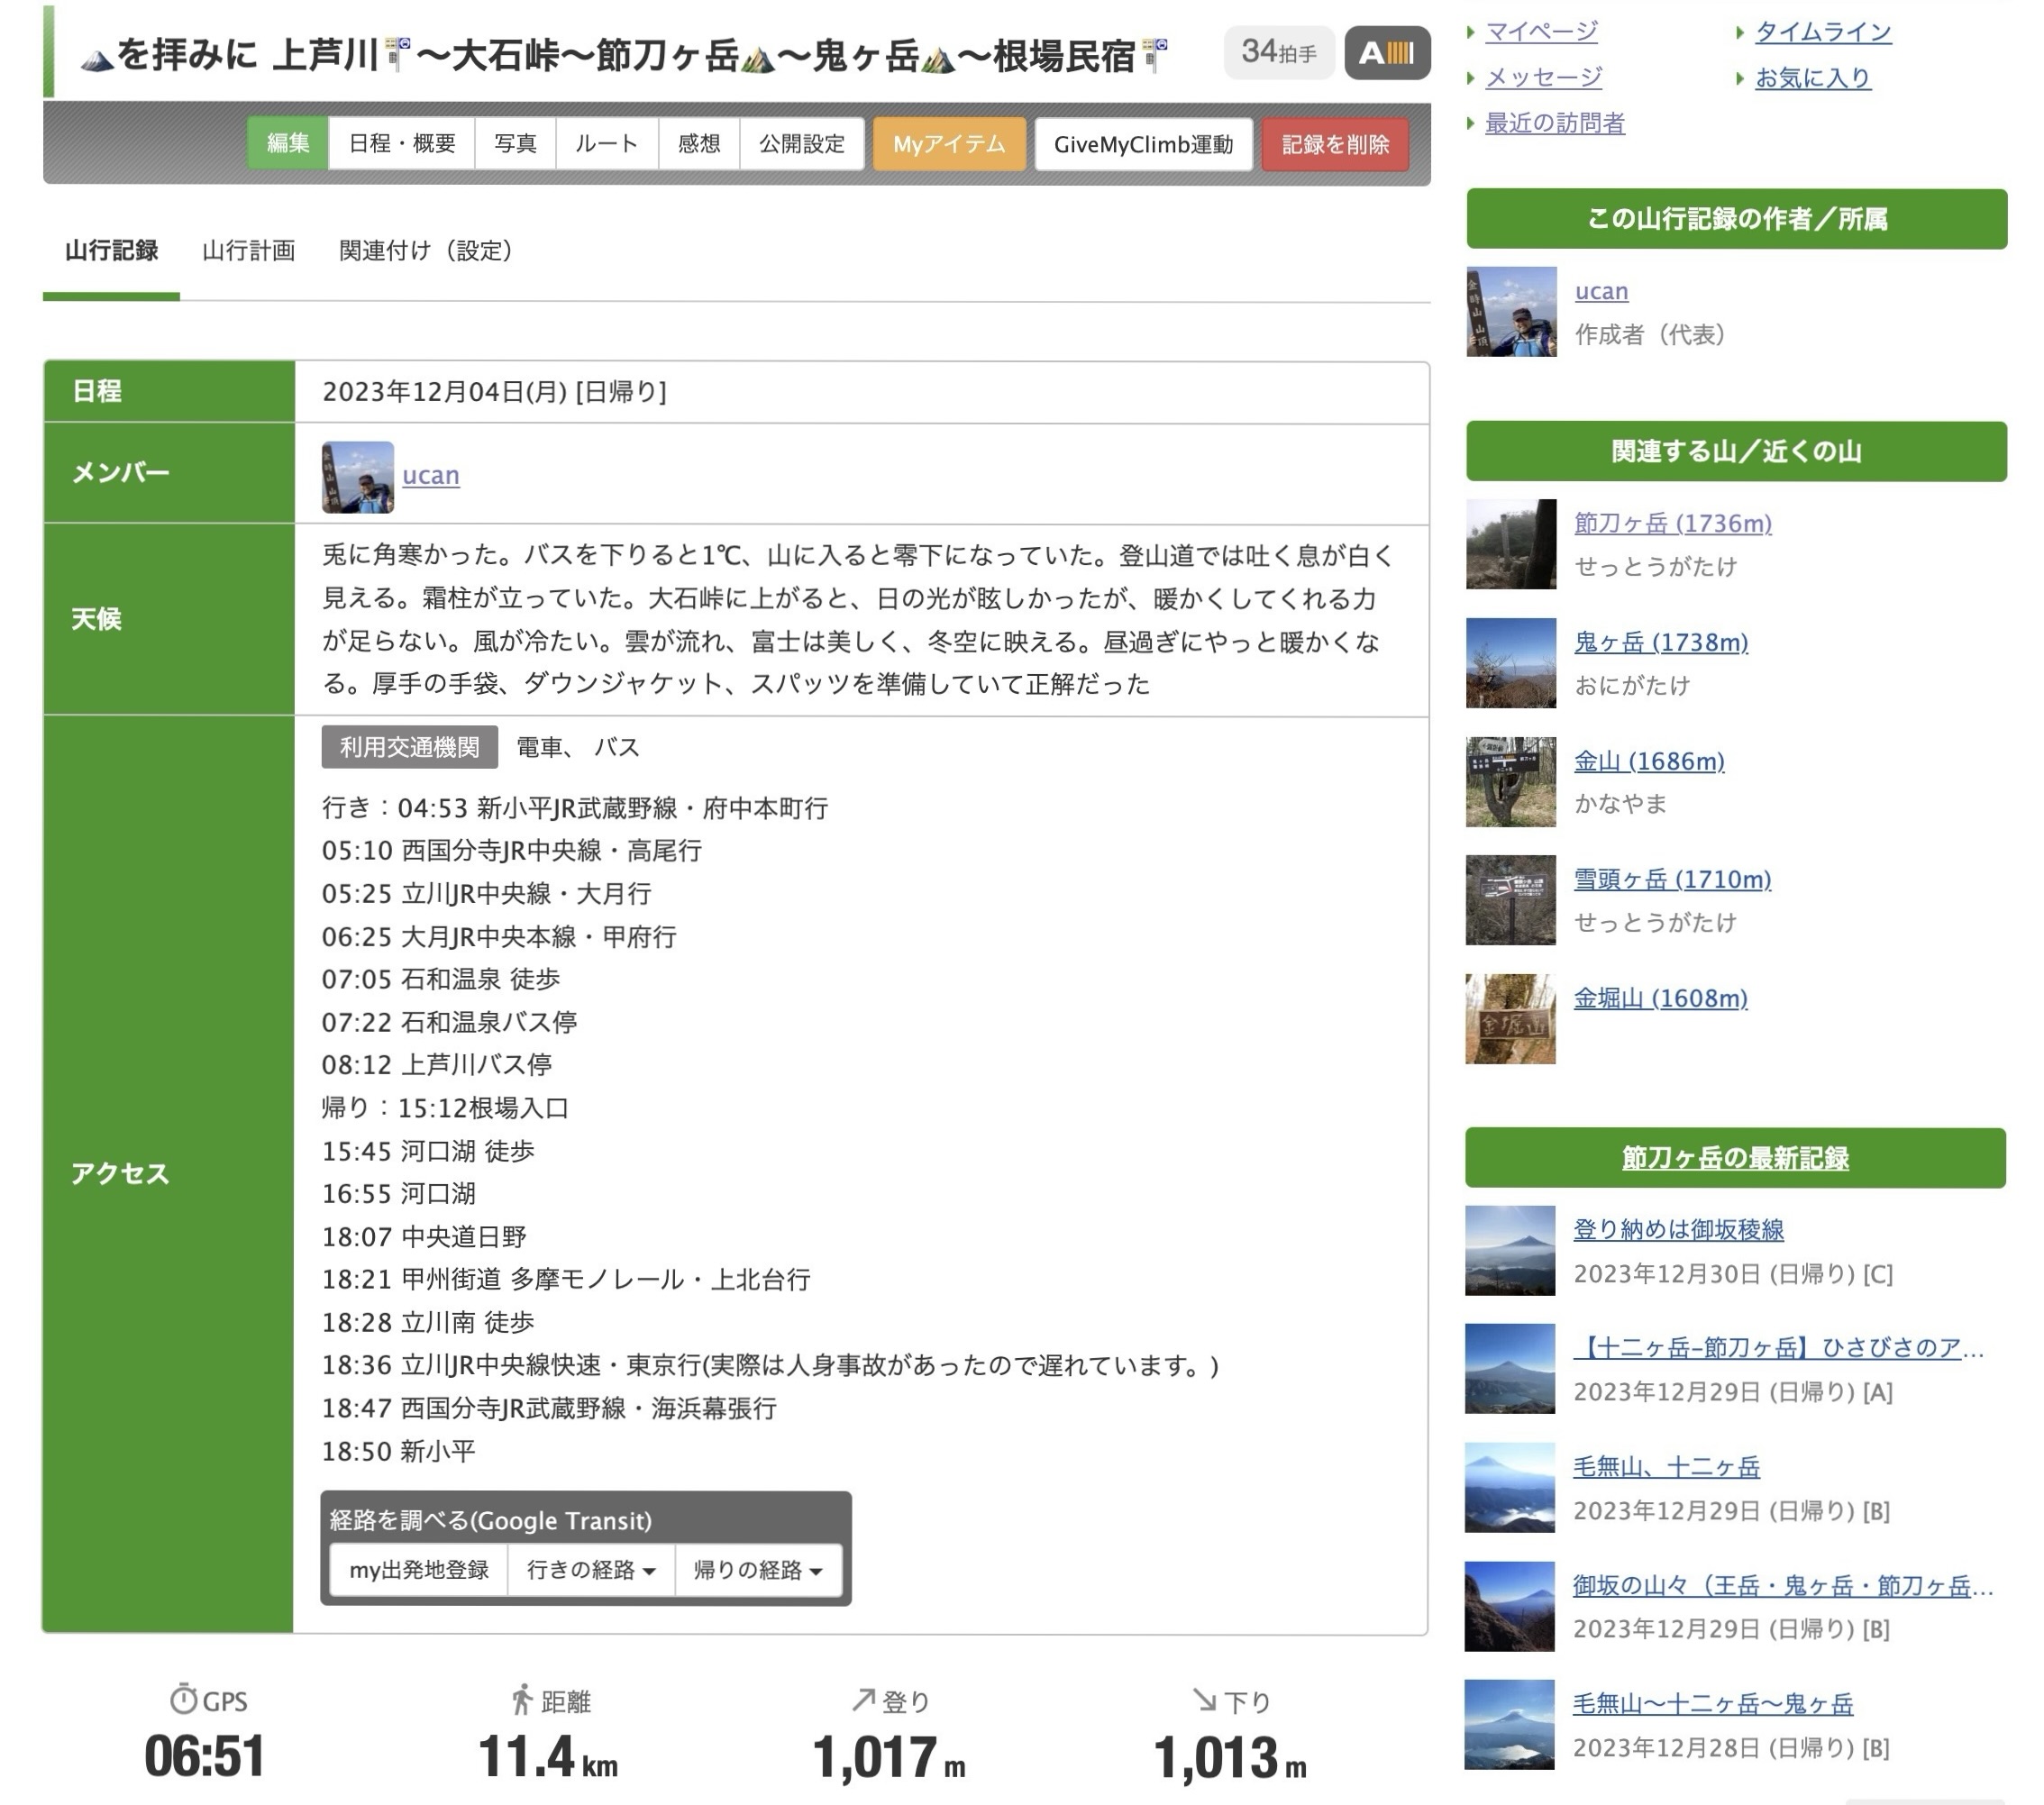Click ucan avatar in the Member row
The image size is (2044, 1805).
tap(357, 477)
